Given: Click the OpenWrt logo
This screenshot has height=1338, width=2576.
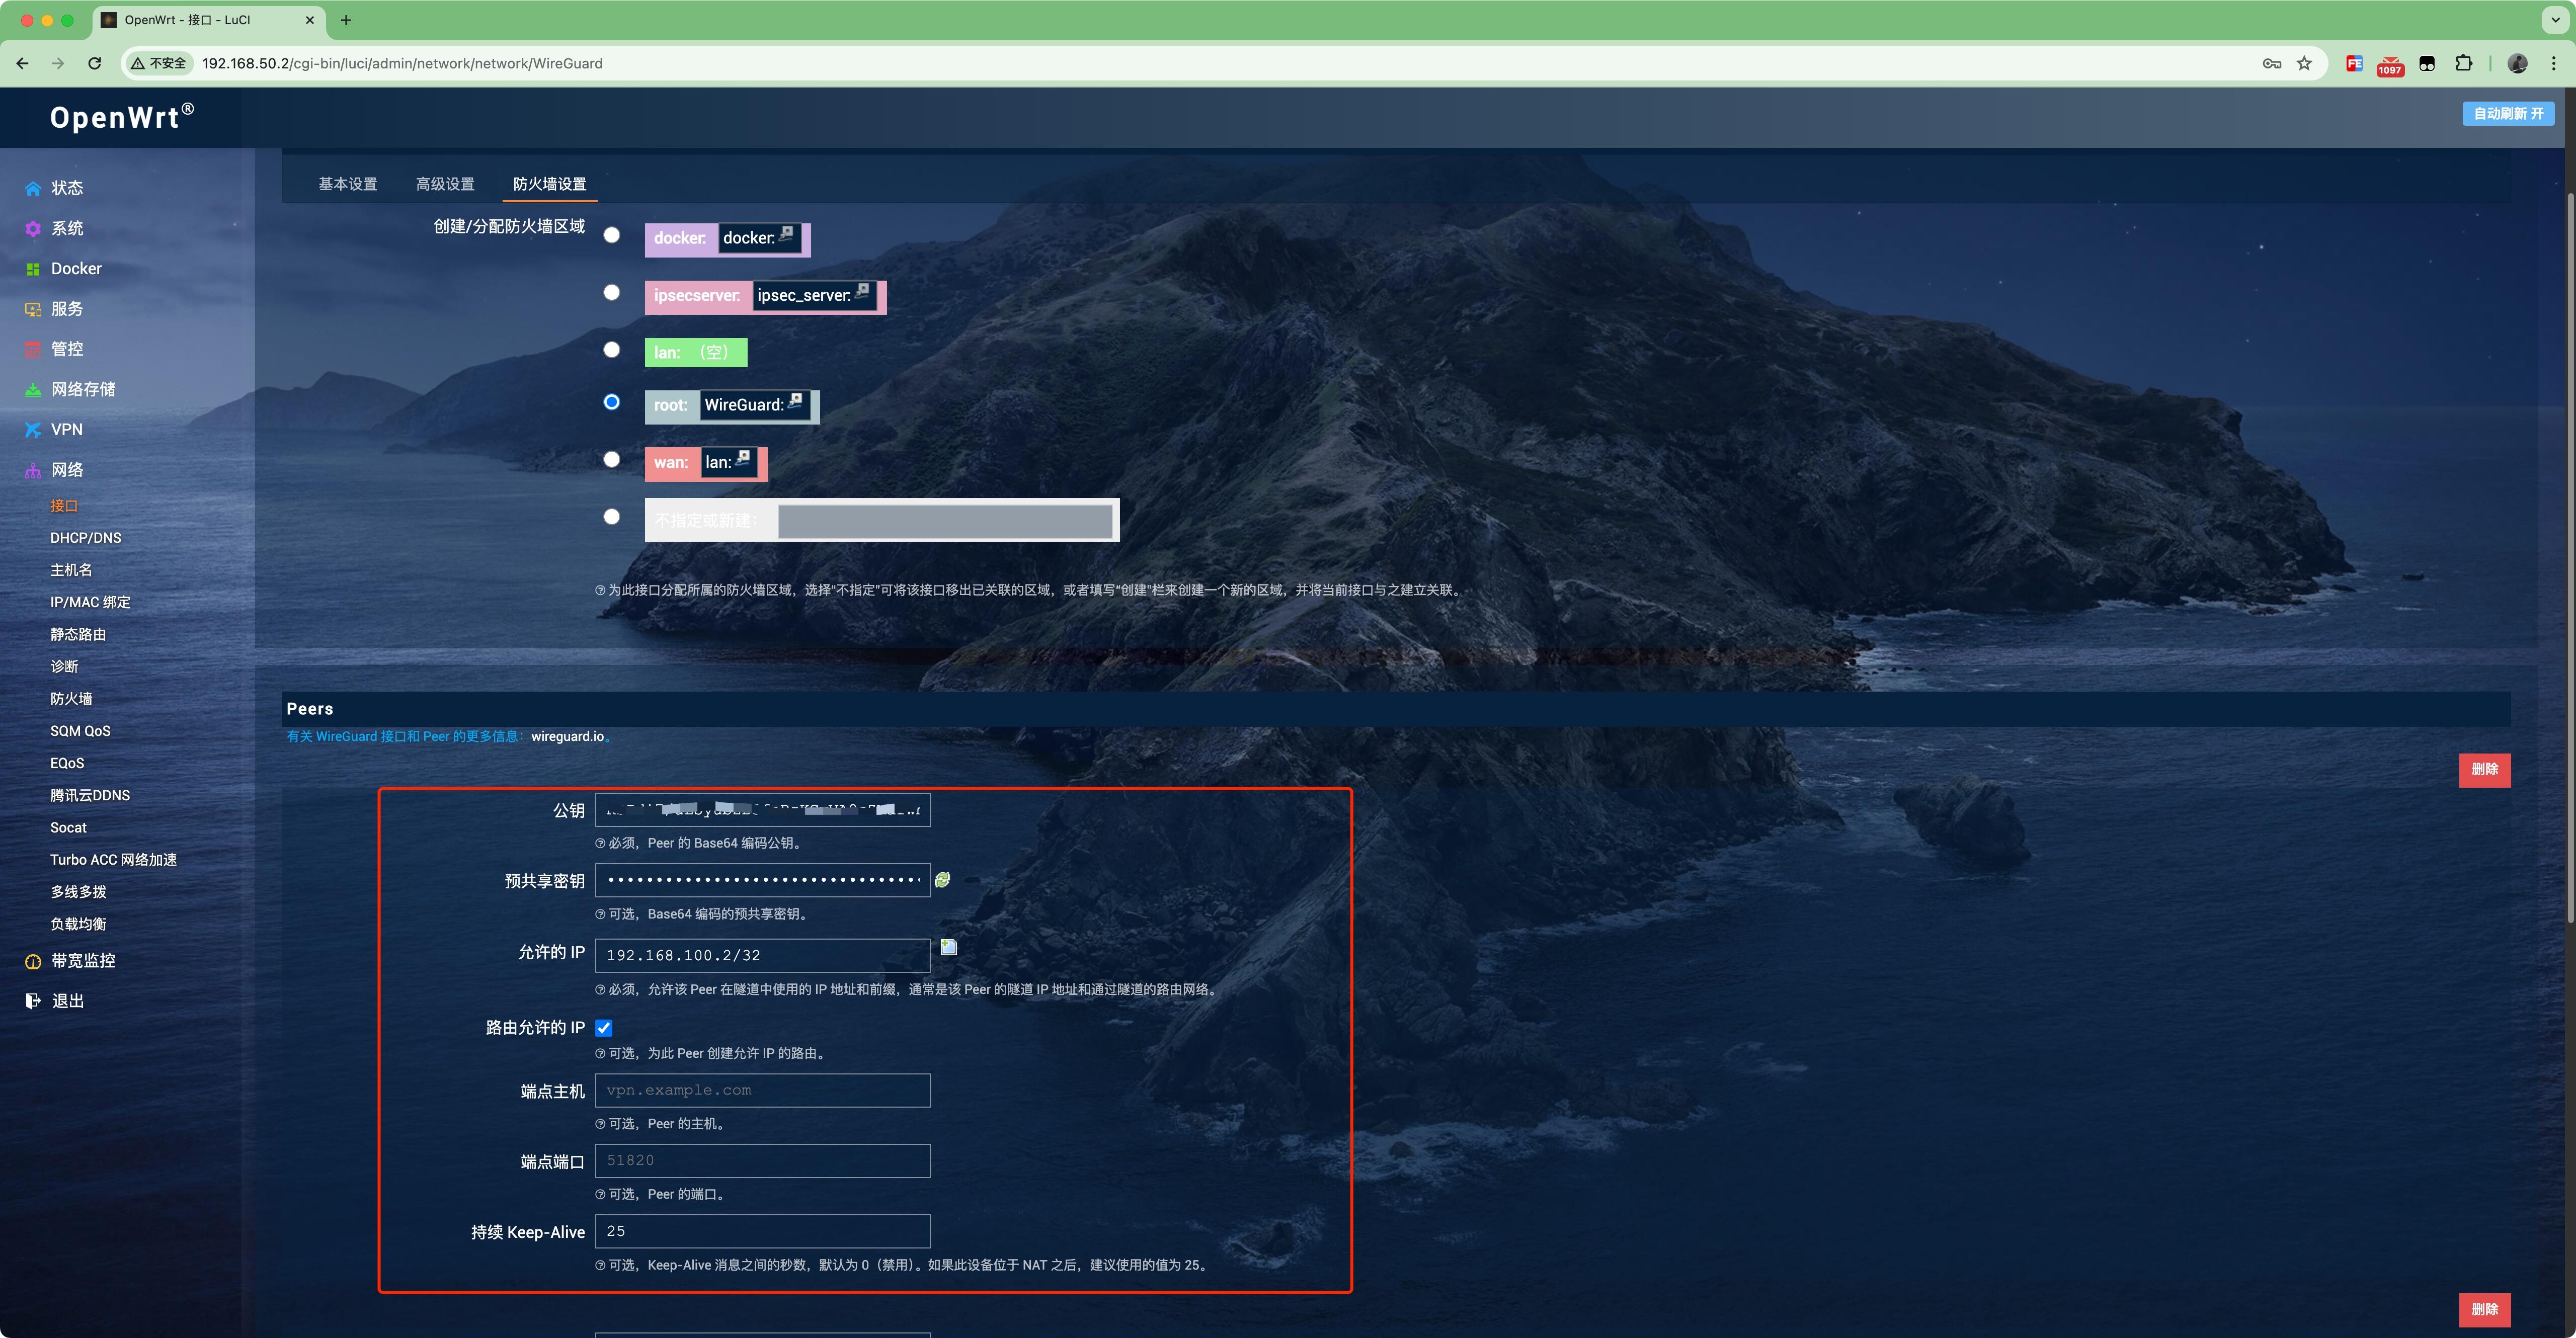Looking at the screenshot, I should pos(122,117).
